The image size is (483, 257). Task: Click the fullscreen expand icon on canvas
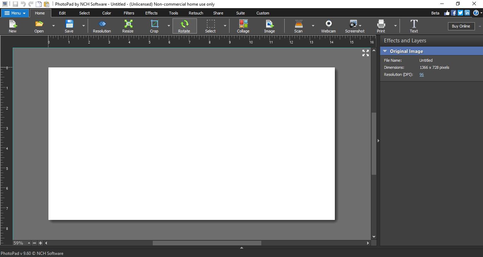tap(366, 53)
